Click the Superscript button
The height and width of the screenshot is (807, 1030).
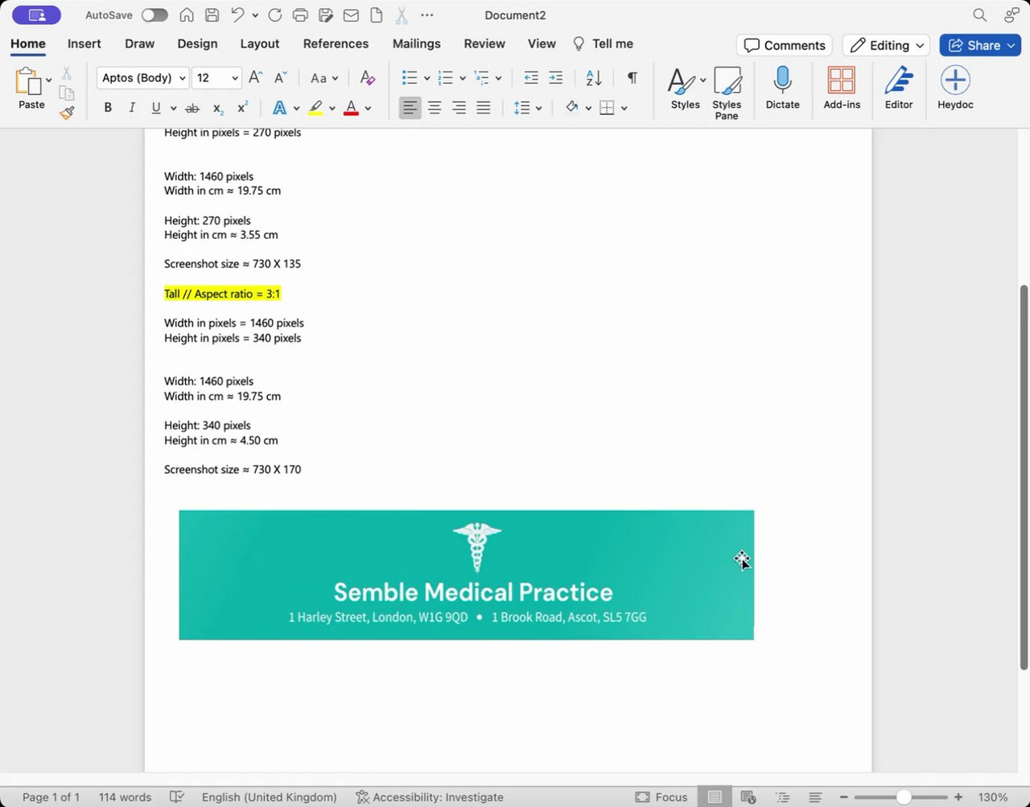(x=242, y=108)
